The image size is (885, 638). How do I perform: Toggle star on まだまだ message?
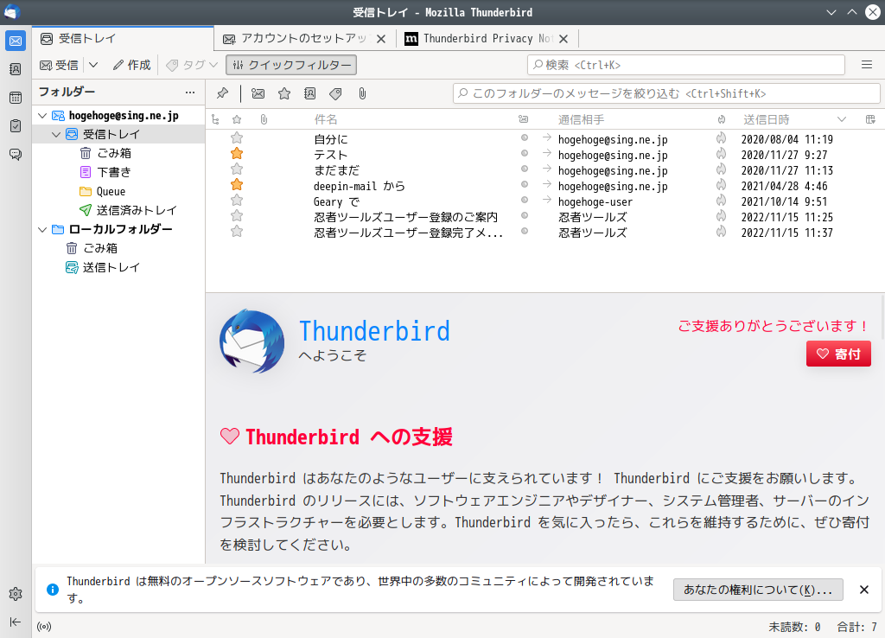(237, 169)
